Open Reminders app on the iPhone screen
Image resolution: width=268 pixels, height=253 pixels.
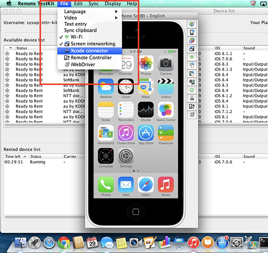point(126,110)
